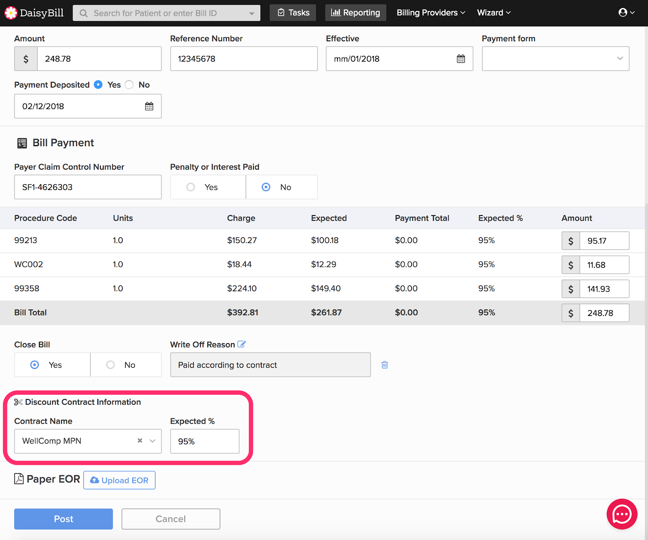This screenshot has width=648, height=540.
Task: Open the chat support bubble
Action: [622, 514]
